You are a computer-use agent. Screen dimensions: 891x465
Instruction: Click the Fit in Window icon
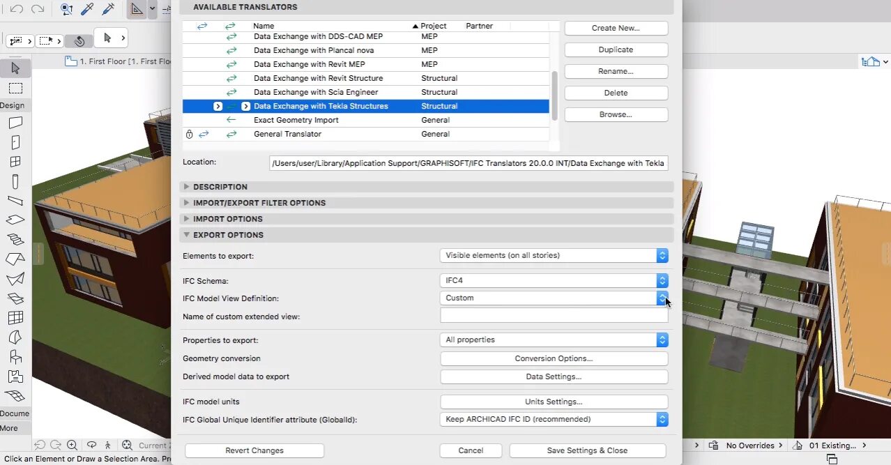127,445
